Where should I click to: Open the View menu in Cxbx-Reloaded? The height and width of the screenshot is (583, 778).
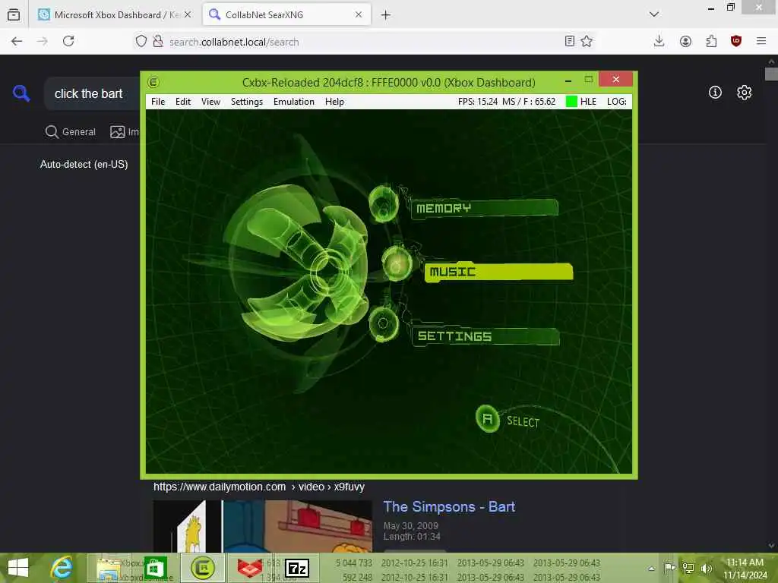210,102
